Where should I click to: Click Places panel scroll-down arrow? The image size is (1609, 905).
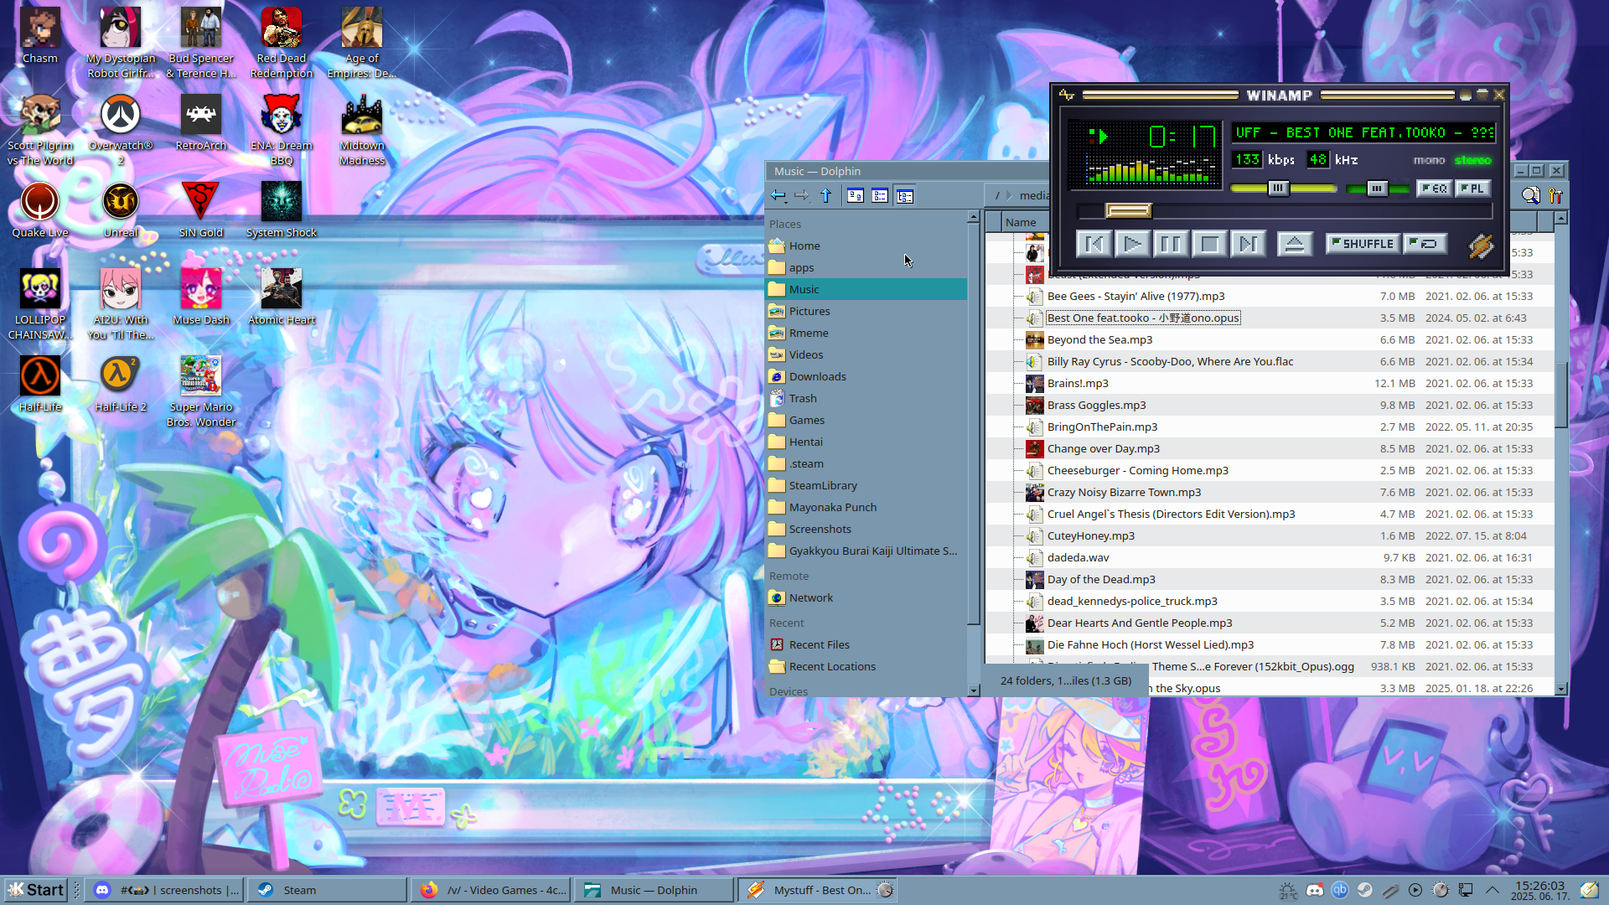[x=973, y=690]
